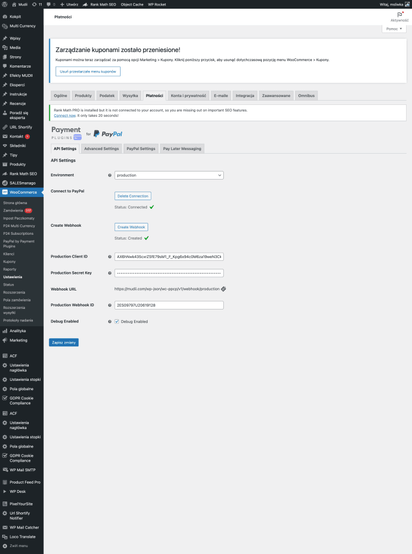Screen dimensions: 412x554
Task: Switch to the PayPal Settings tab
Action: tap(141, 149)
